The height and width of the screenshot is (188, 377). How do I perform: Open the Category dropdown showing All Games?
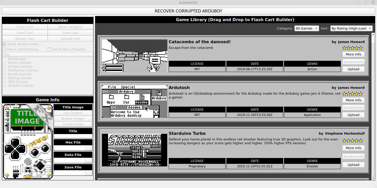[306, 28]
